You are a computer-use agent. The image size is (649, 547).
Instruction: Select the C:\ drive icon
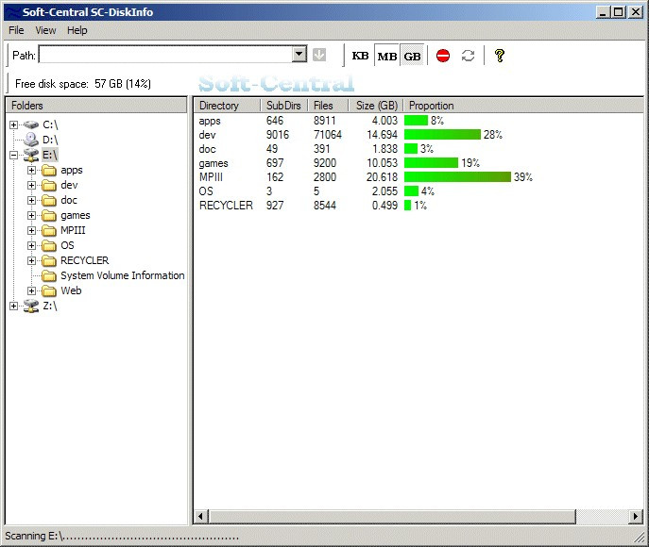click(31, 124)
